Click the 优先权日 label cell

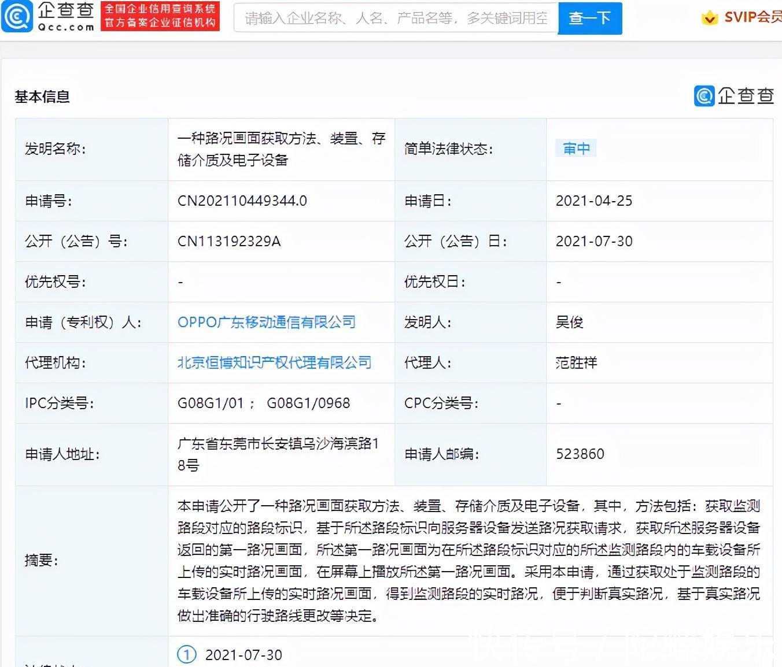[471, 282]
